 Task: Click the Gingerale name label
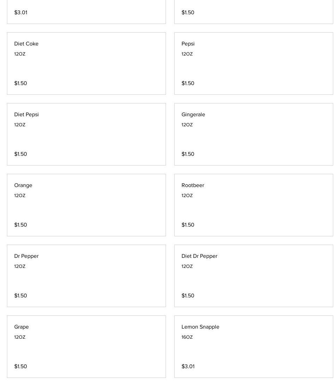point(193,115)
